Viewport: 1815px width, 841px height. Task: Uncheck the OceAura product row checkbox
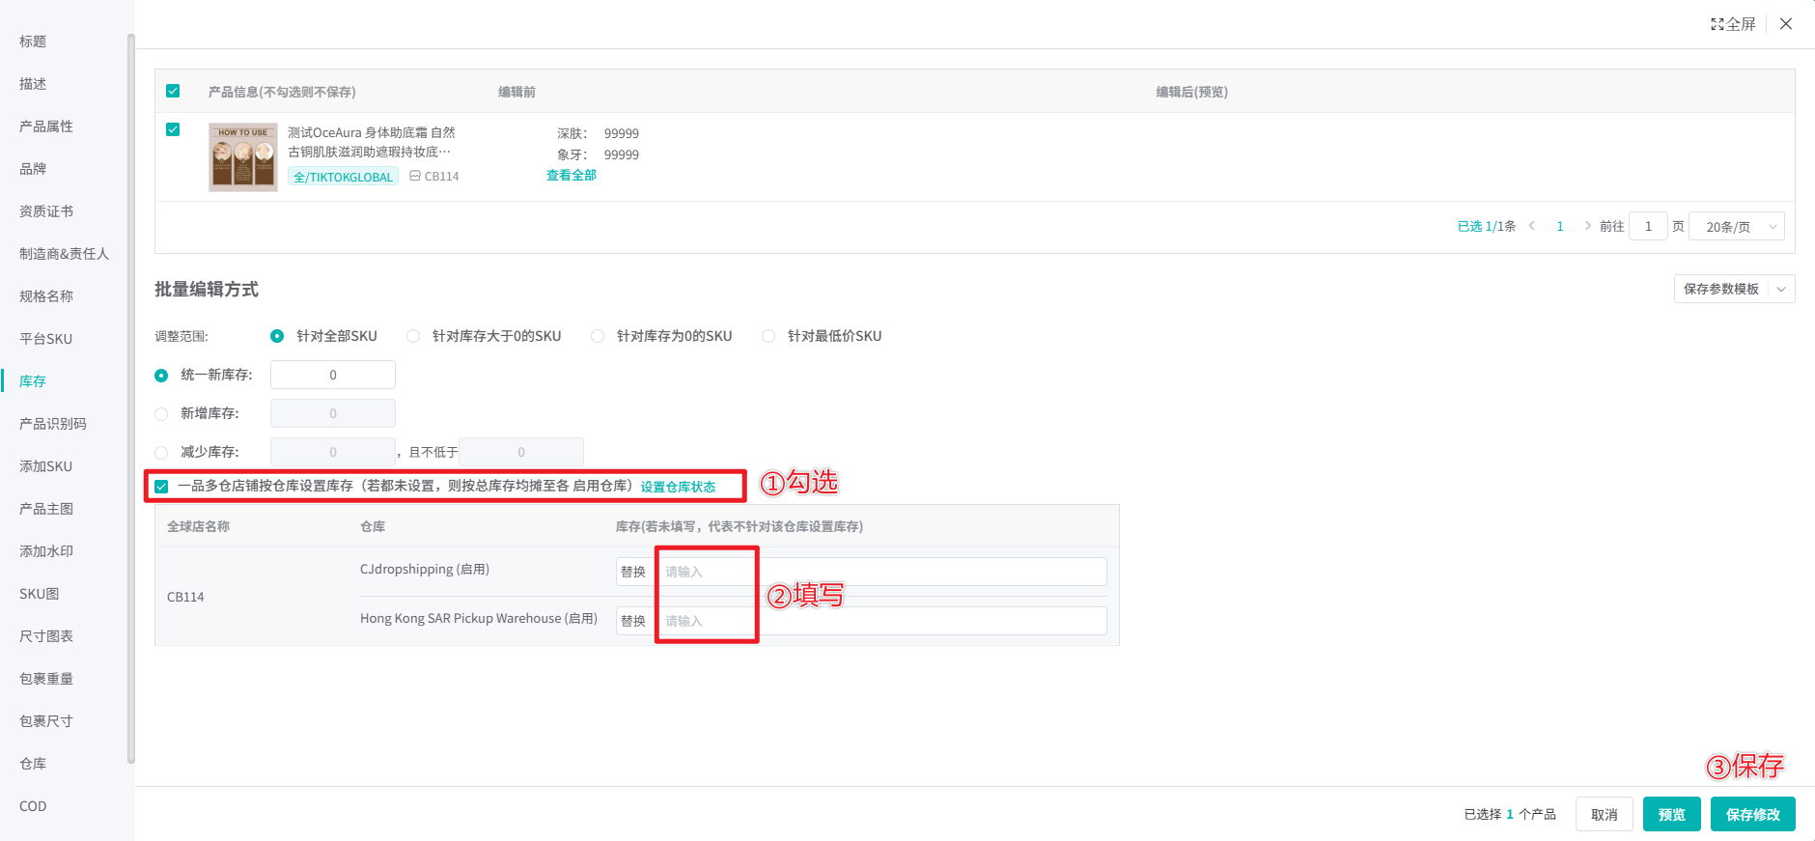tap(173, 129)
